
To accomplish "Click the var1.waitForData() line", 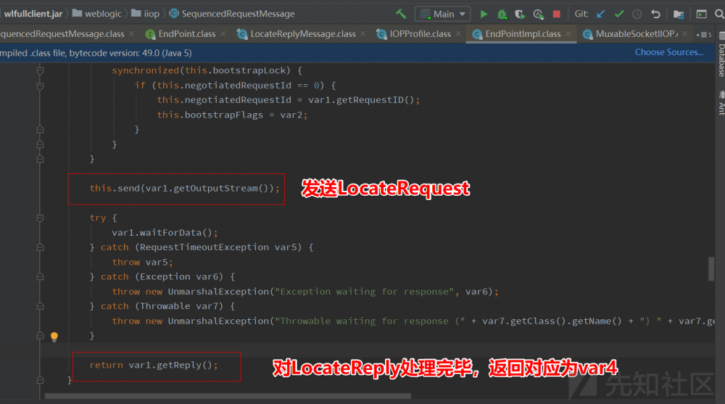I will tap(165, 232).
